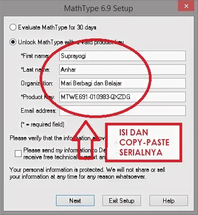Click the required field note text
This screenshot has width=198, height=215.
43,124
